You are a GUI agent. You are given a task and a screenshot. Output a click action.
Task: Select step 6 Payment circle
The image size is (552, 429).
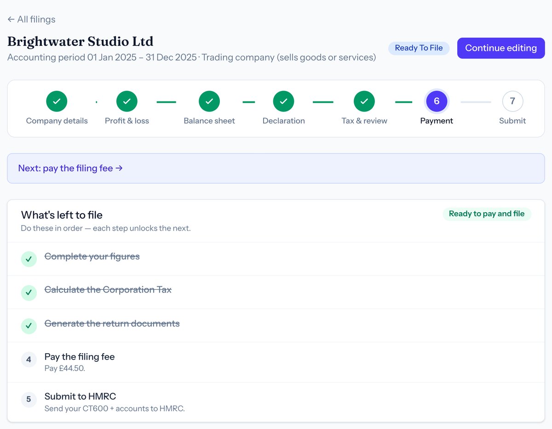point(437,101)
